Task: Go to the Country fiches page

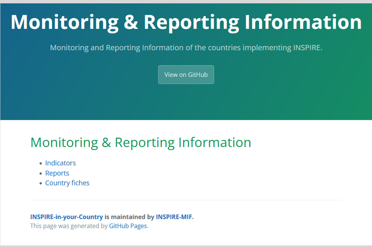Action: click(x=67, y=183)
